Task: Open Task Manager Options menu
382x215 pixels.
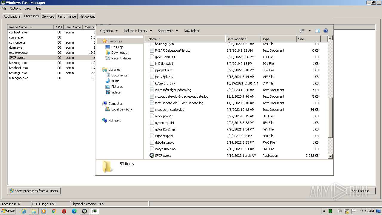Action: (x=16, y=8)
